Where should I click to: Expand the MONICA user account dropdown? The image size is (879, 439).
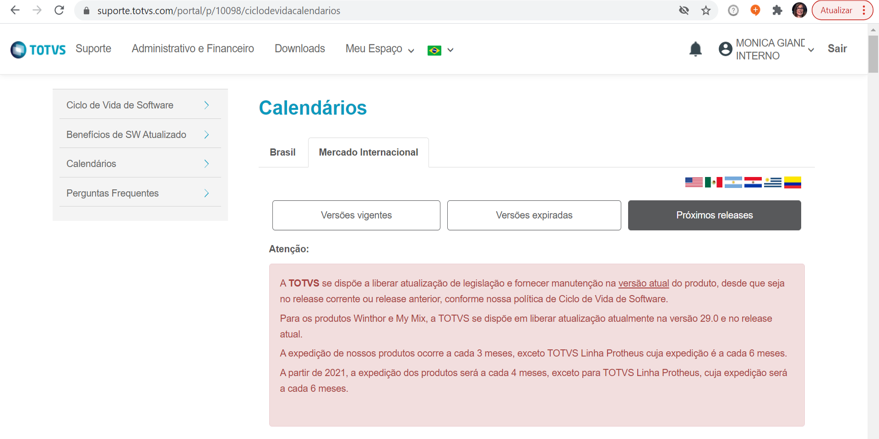766,49
